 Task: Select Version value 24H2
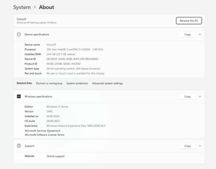pos(49,111)
